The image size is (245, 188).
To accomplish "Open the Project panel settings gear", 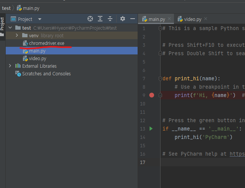I will click(x=123, y=19).
